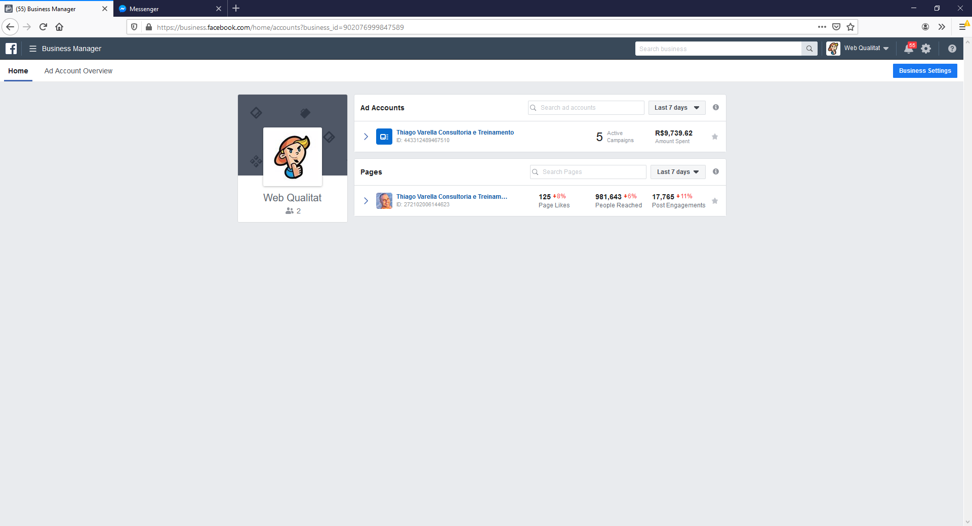Open the Business Manager hamburger menu
972x526 pixels.
pyautogui.click(x=33, y=49)
